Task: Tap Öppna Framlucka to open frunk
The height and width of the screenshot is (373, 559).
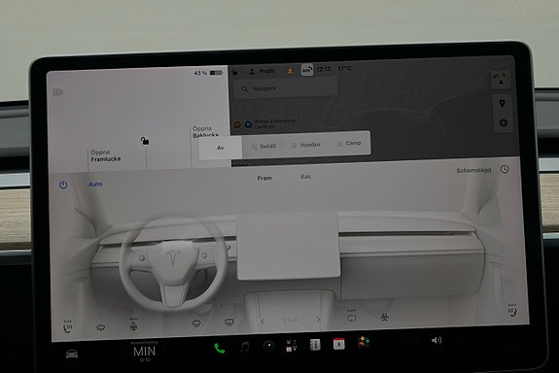Action: pyautogui.click(x=105, y=155)
